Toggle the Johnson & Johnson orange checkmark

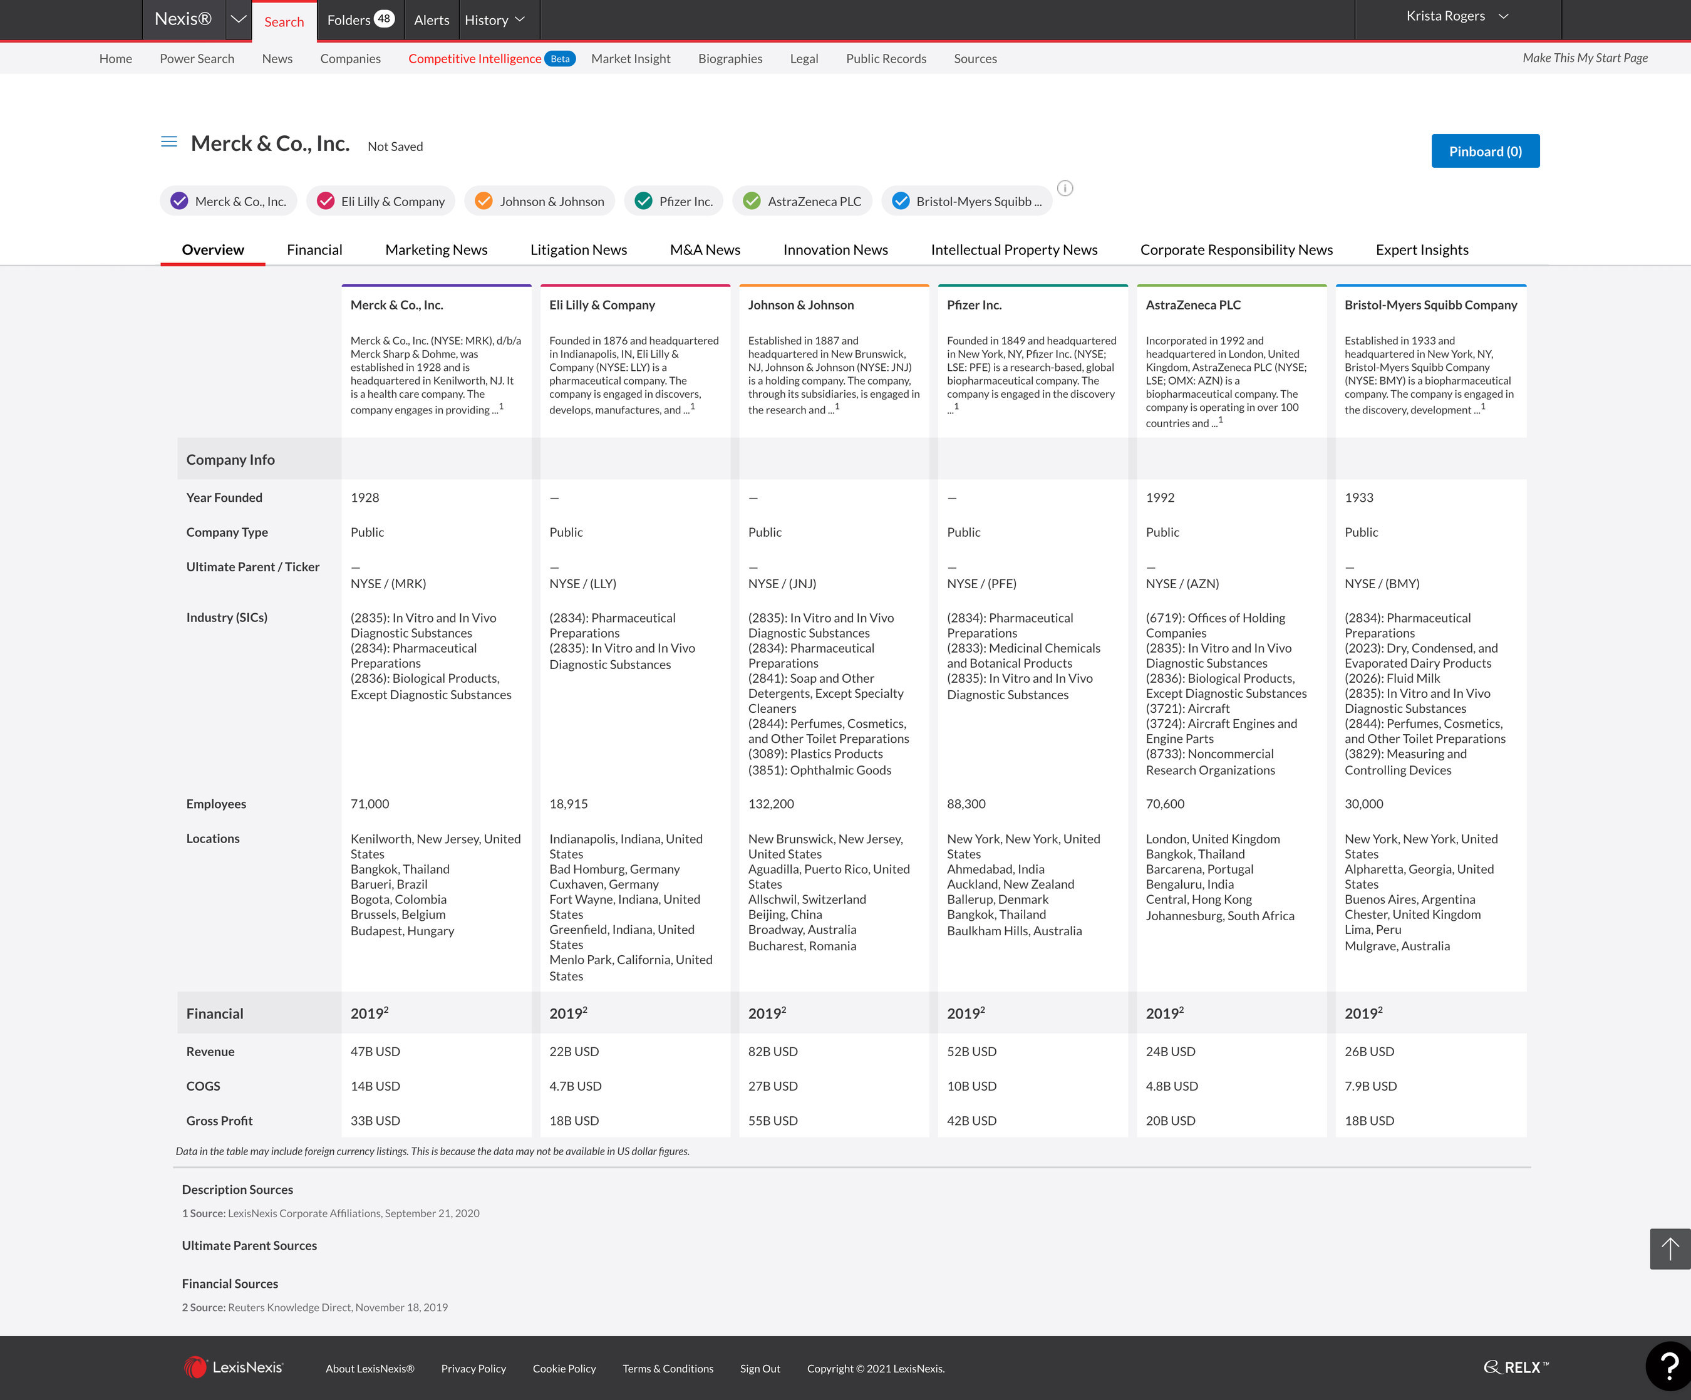pos(483,201)
